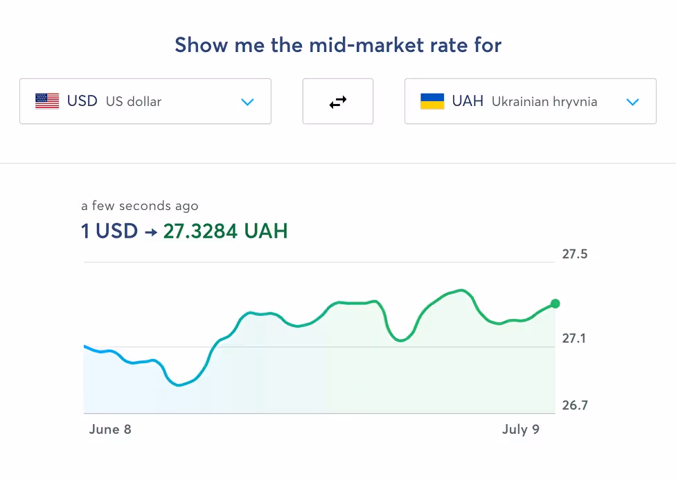676x481 pixels.
Task: Click the peak of the rate chart line
Action: click(x=461, y=290)
